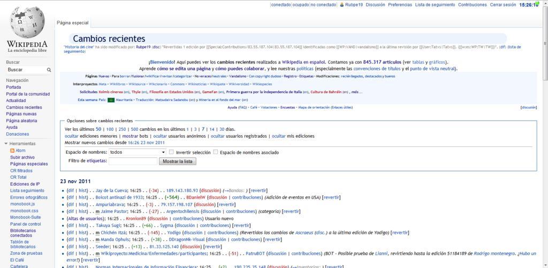Open Subir archivo tool link

pyautogui.click(x=22, y=157)
